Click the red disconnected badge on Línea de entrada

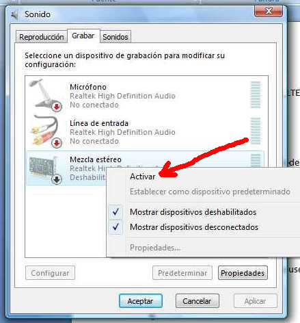click(x=57, y=143)
